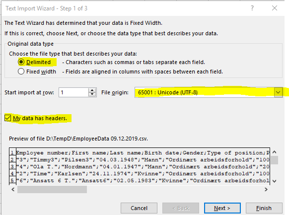Increase the start import row spinner
The width and height of the screenshot is (289, 215).
(92, 90)
